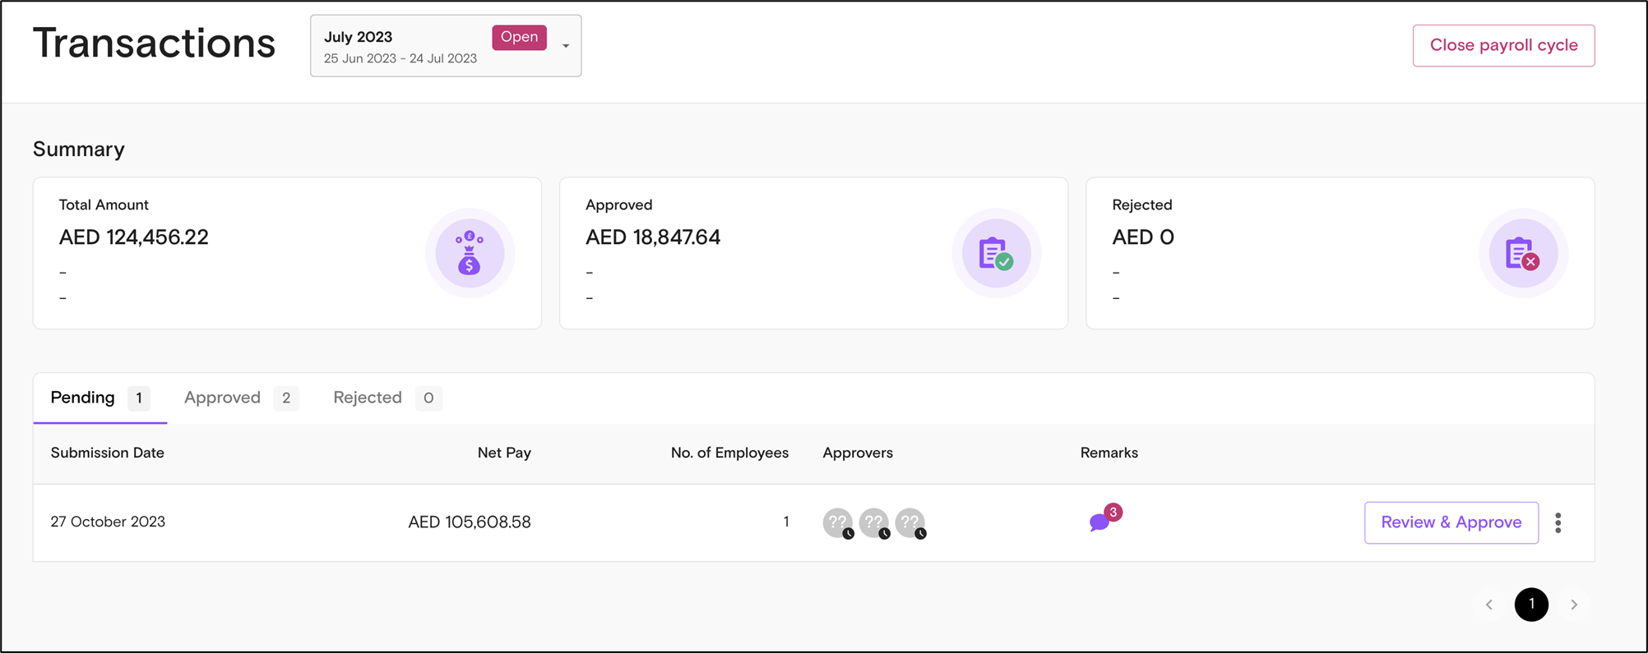This screenshot has height=653, width=1648.
Task: Click the Review & Approve button
Action: pyautogui.click(x=1451, y=522)
